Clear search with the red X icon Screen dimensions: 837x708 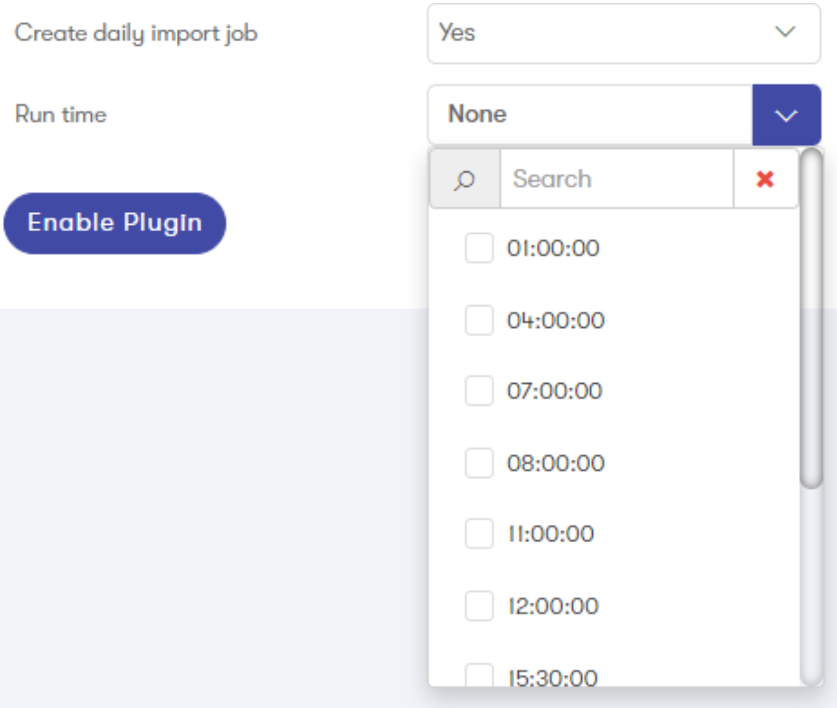coord(765,179)
